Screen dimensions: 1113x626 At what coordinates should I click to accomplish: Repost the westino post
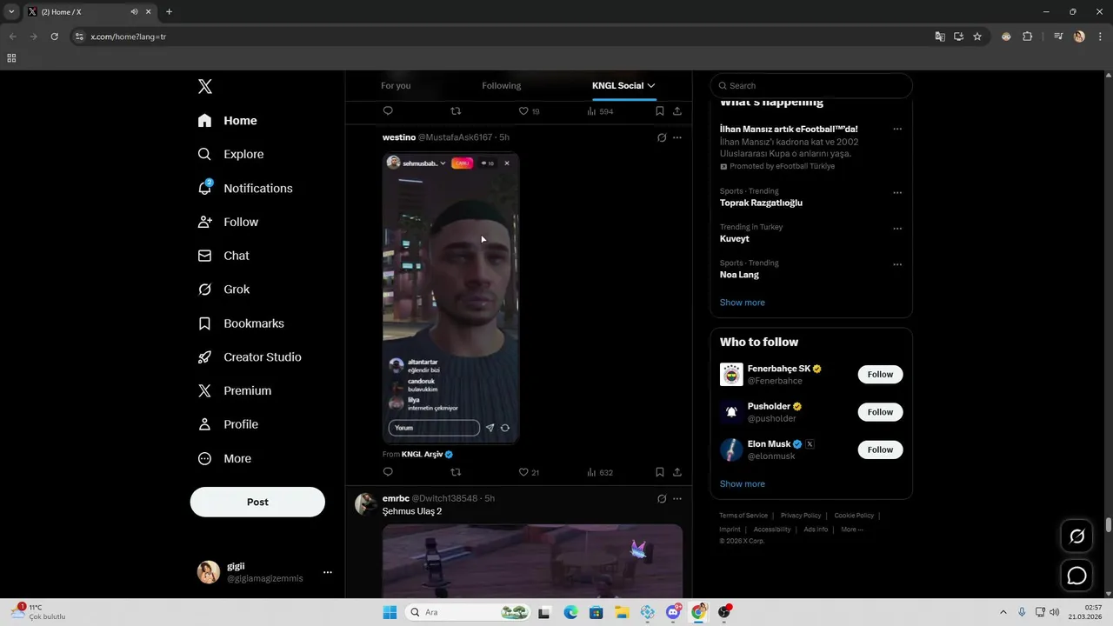(456, 472)
